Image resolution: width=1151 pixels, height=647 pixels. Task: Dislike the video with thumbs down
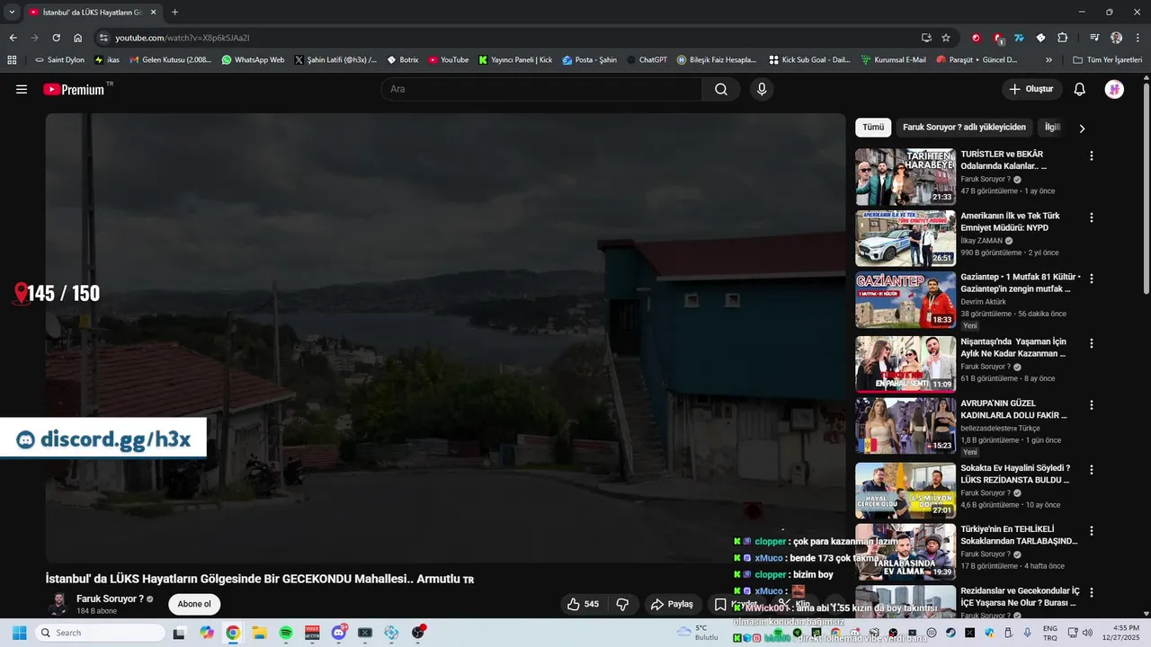pyautogui.click(x=622, y=604)
